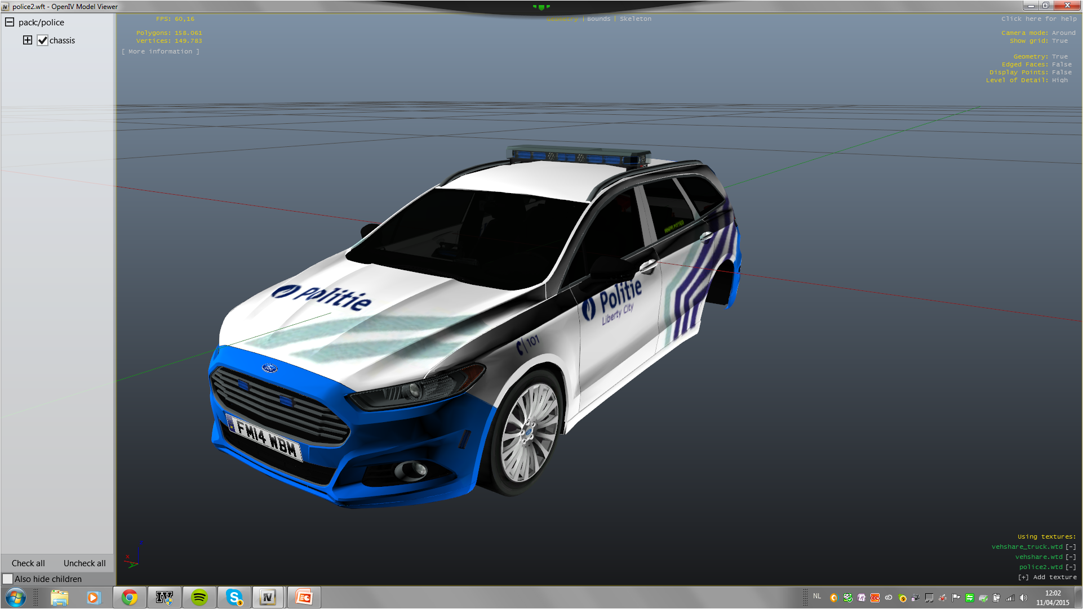Viewport: 1083px width, 609px height.
Task: Open GTA IV taskbar icon
Action: coord(165,597)
